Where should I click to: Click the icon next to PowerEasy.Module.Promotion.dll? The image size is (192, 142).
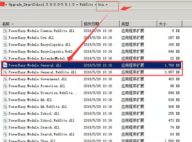pos(5,86)
